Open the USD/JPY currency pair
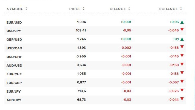 pos(14,31)
